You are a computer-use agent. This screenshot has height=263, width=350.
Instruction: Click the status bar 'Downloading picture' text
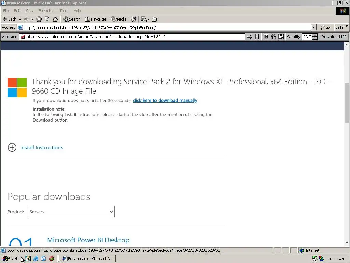pos(116,250)
